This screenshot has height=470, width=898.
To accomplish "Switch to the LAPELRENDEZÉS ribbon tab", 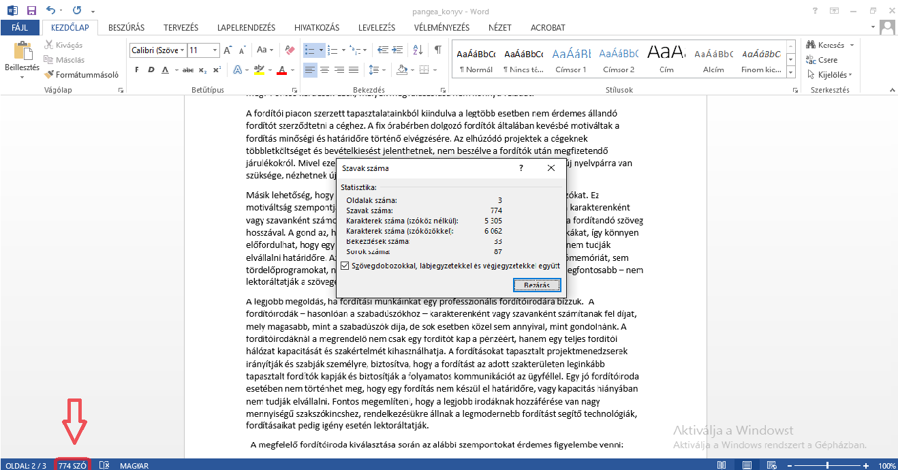I will pos(246,28).
